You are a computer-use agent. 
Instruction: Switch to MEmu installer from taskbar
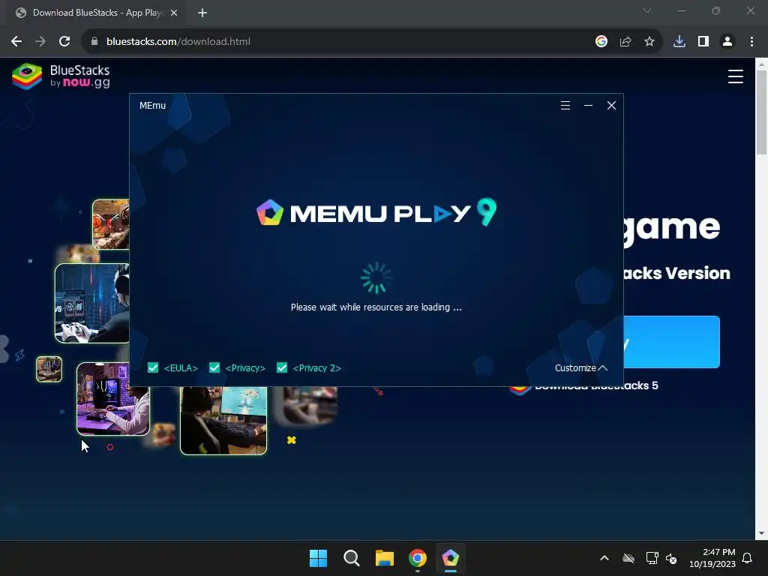[x=451, y=558]
